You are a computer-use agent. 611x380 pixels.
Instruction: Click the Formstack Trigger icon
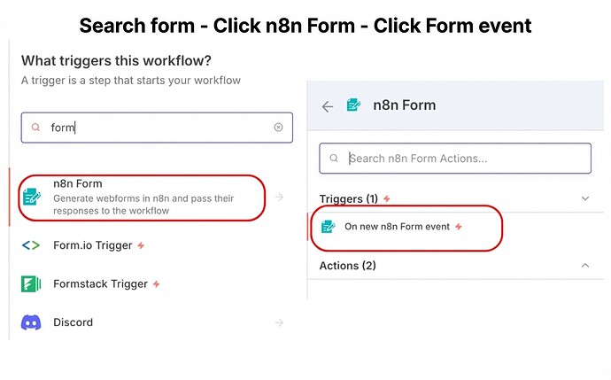31,284
